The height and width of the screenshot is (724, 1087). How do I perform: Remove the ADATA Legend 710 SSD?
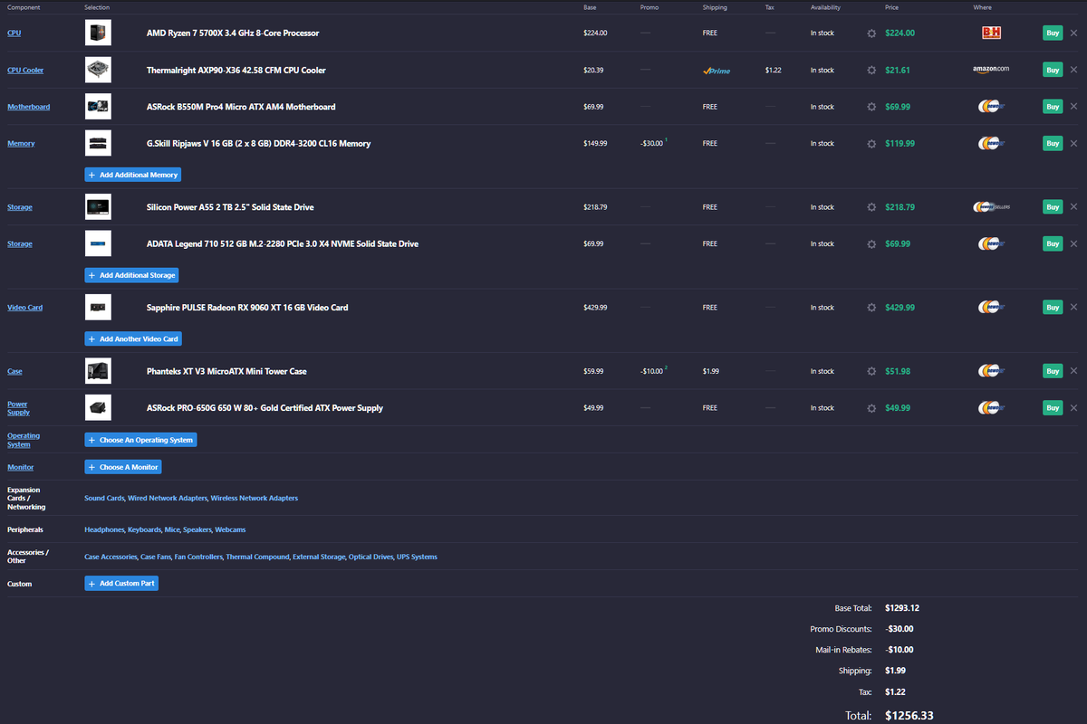click(x=1073, y=243)
